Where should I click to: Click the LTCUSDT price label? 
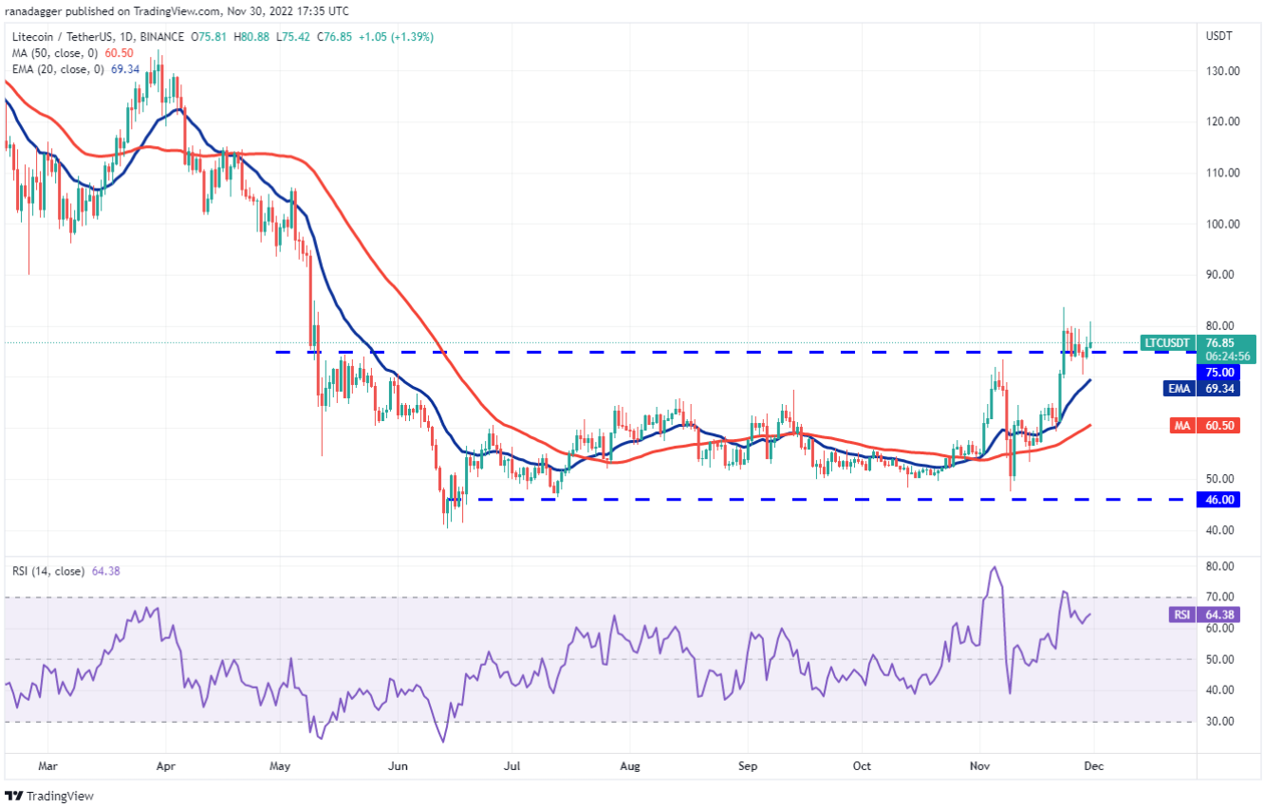coord(1167,342)
